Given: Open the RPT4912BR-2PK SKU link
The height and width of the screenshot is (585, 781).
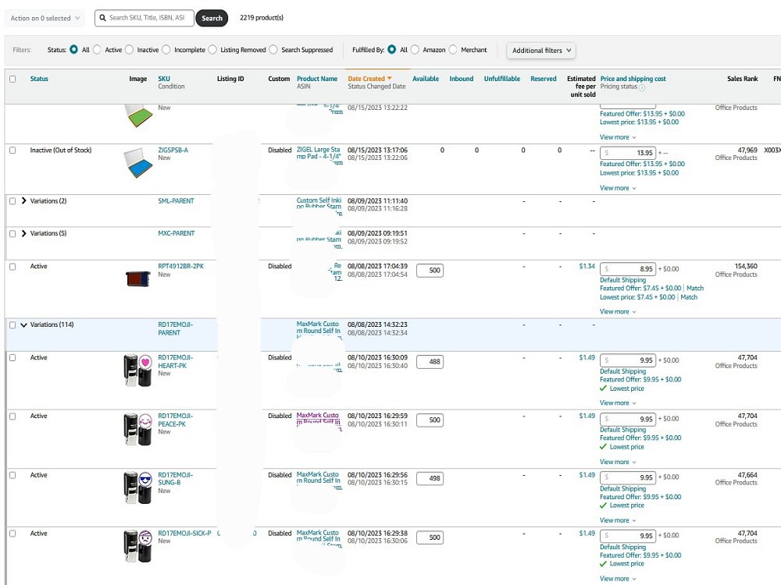Looking at the screenshot, I should point(181,266).
